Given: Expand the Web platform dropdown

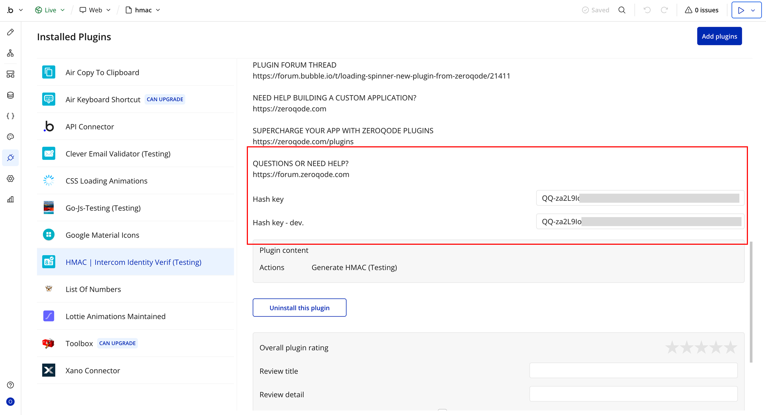Looking at the screenshot, I should 95,10.
